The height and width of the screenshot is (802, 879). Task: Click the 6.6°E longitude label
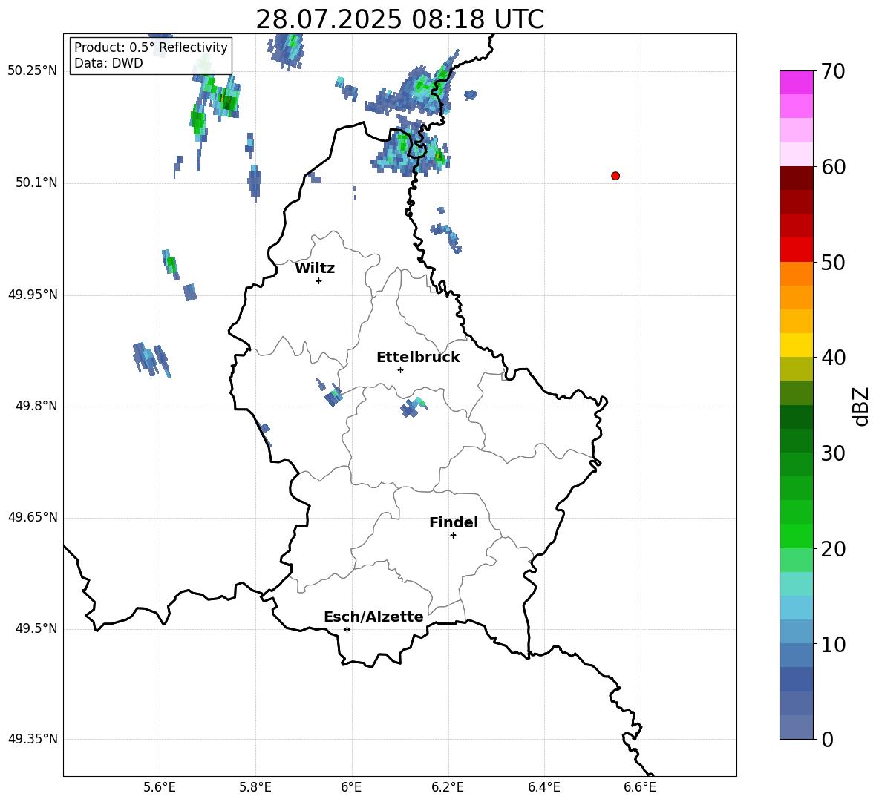click(640, 787)
